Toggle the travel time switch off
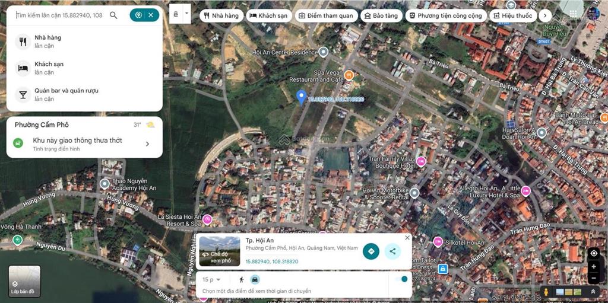The image size is (608, 303). (x=401, y=279)
